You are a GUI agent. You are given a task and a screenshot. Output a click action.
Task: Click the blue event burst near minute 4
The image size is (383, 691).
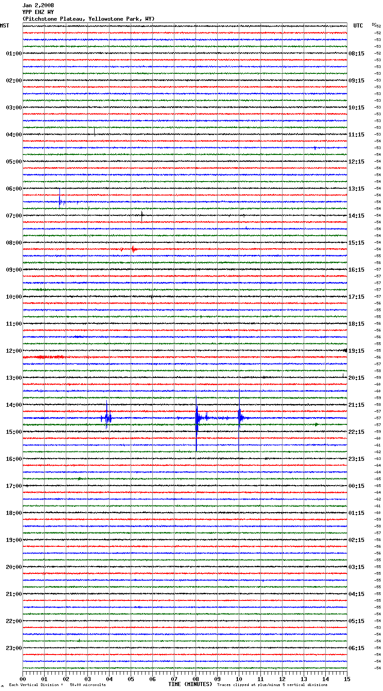click(107, 415)
